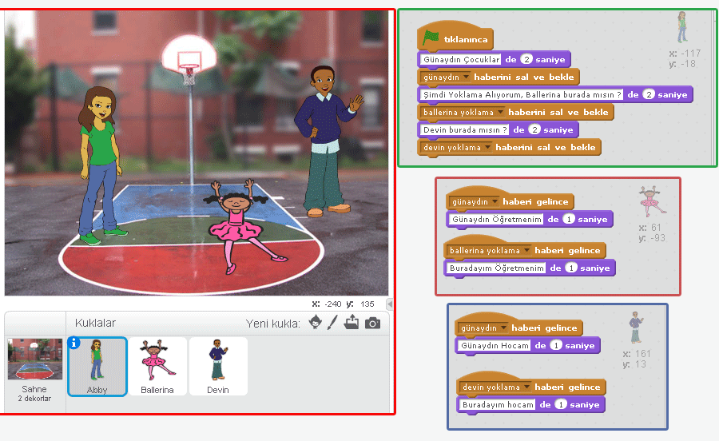
Task: Open ballerina yoklama dropdown in haberi gelince block
Action: (527, 250)
